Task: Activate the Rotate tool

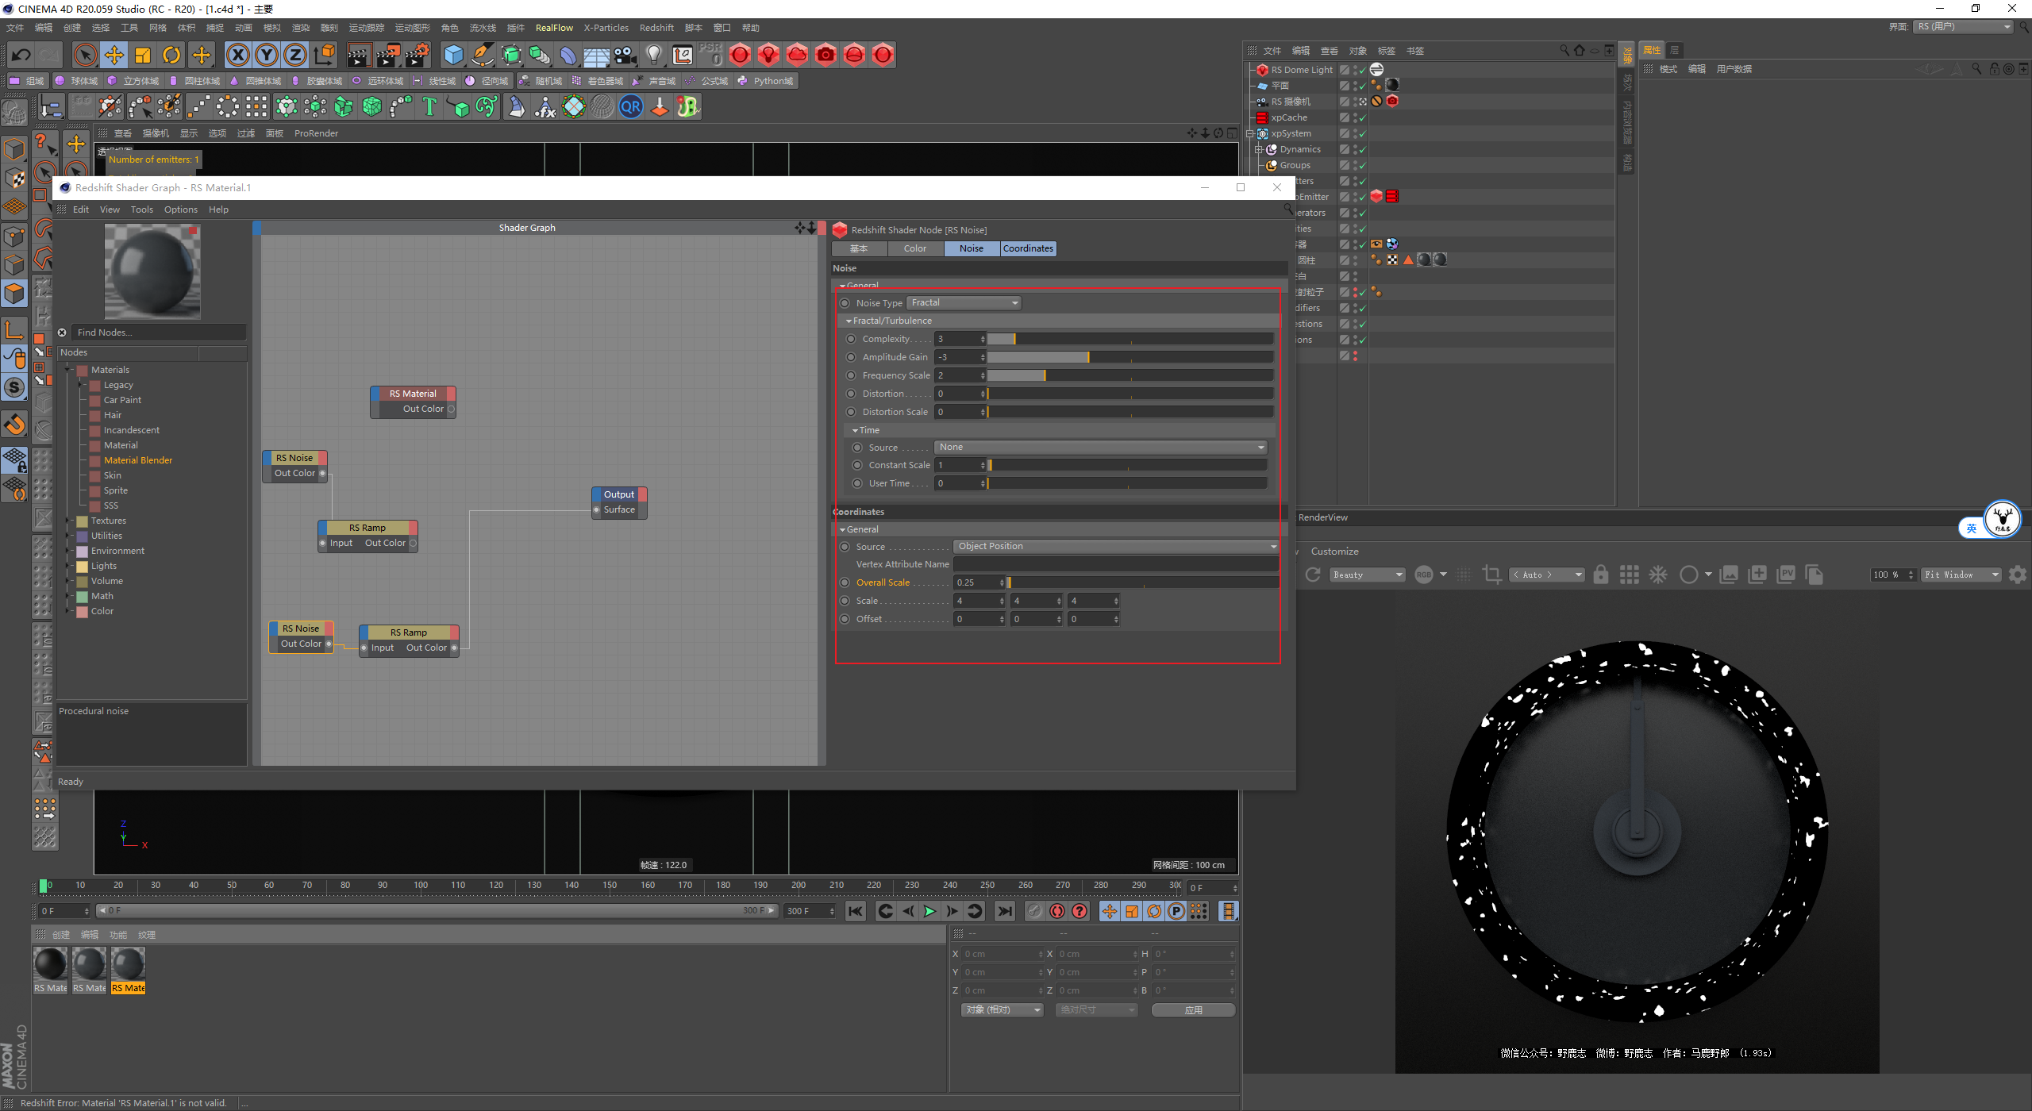Action: pyautogui.click(x=171, y=55)
